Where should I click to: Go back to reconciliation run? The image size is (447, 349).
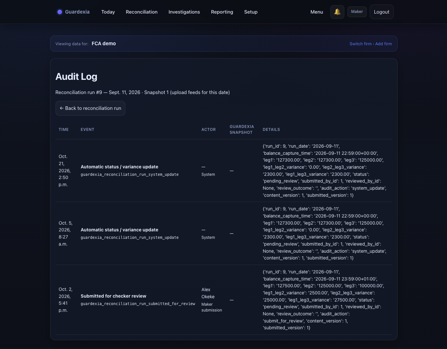[90, 108]
